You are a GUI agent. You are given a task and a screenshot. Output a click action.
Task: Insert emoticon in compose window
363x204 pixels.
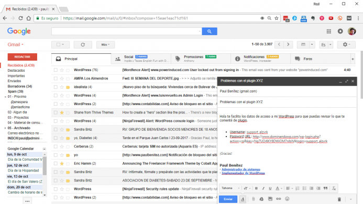pos(287,199)
